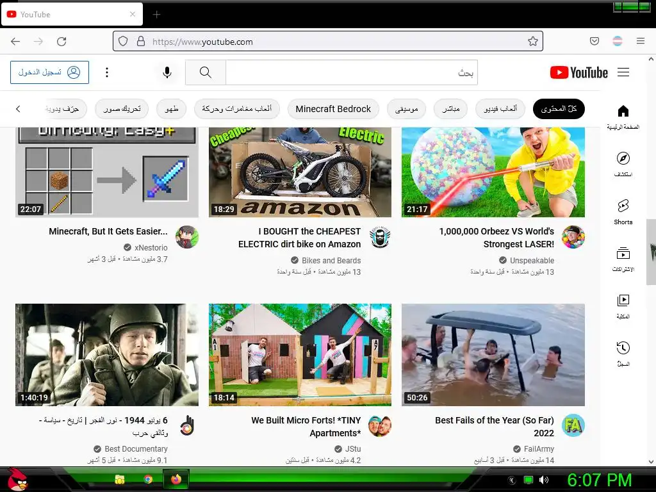
Task: Click the browser forward arrow
Action: pyautogui.click(x=38, y=42)
